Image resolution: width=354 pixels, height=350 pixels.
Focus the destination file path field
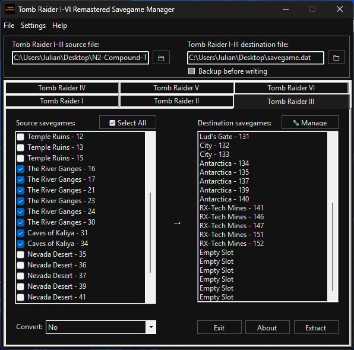click(x=255, y=58)
